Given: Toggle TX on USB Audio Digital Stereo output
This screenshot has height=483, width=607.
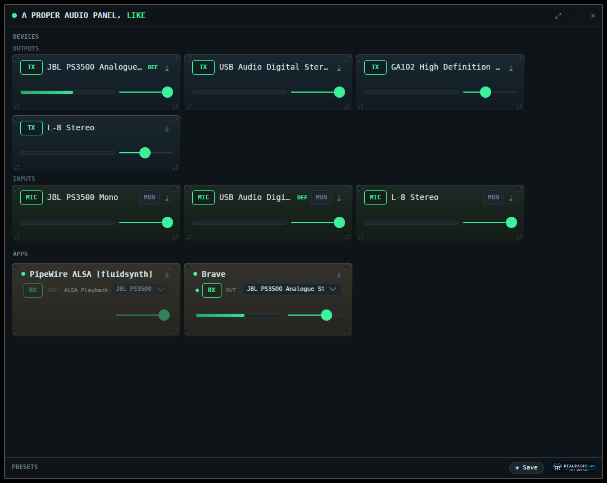Looking at the screenshot, I should 203,67.
